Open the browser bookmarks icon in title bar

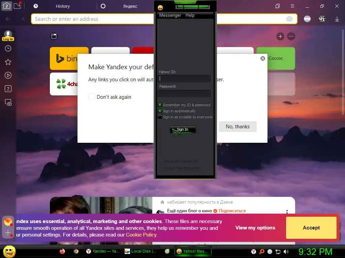(x=278, y=6)
